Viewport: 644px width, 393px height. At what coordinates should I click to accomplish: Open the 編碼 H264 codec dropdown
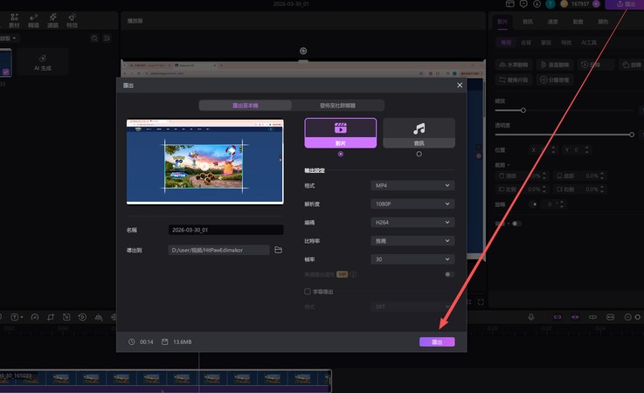pyautogui.click(x=412, y=222)
